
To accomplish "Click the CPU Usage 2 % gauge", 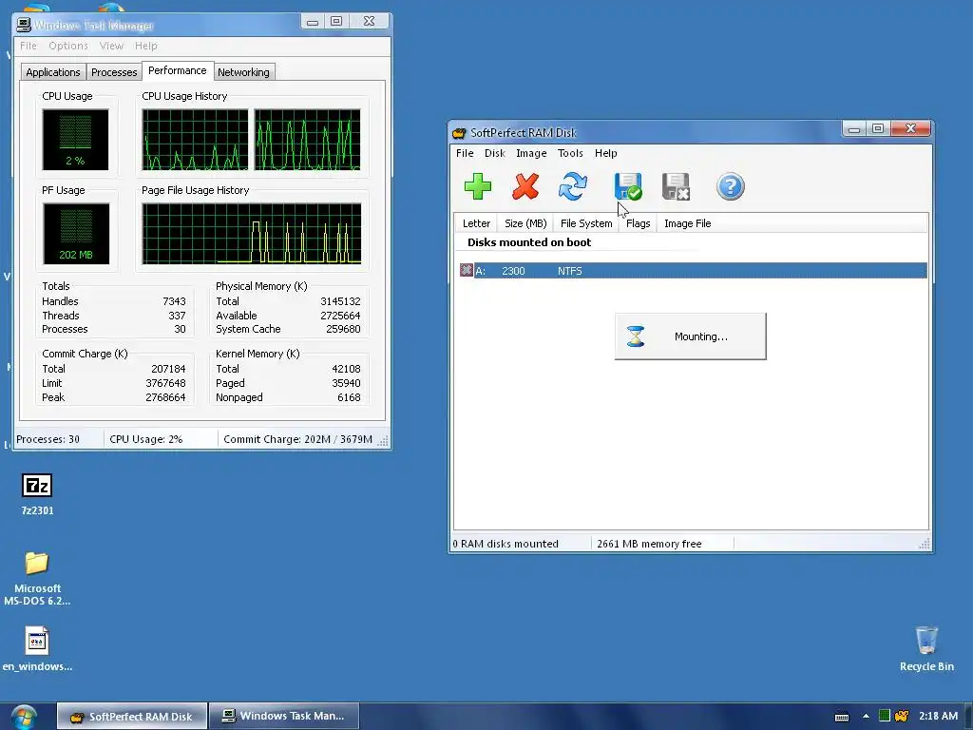I will [x=75, y=140].
